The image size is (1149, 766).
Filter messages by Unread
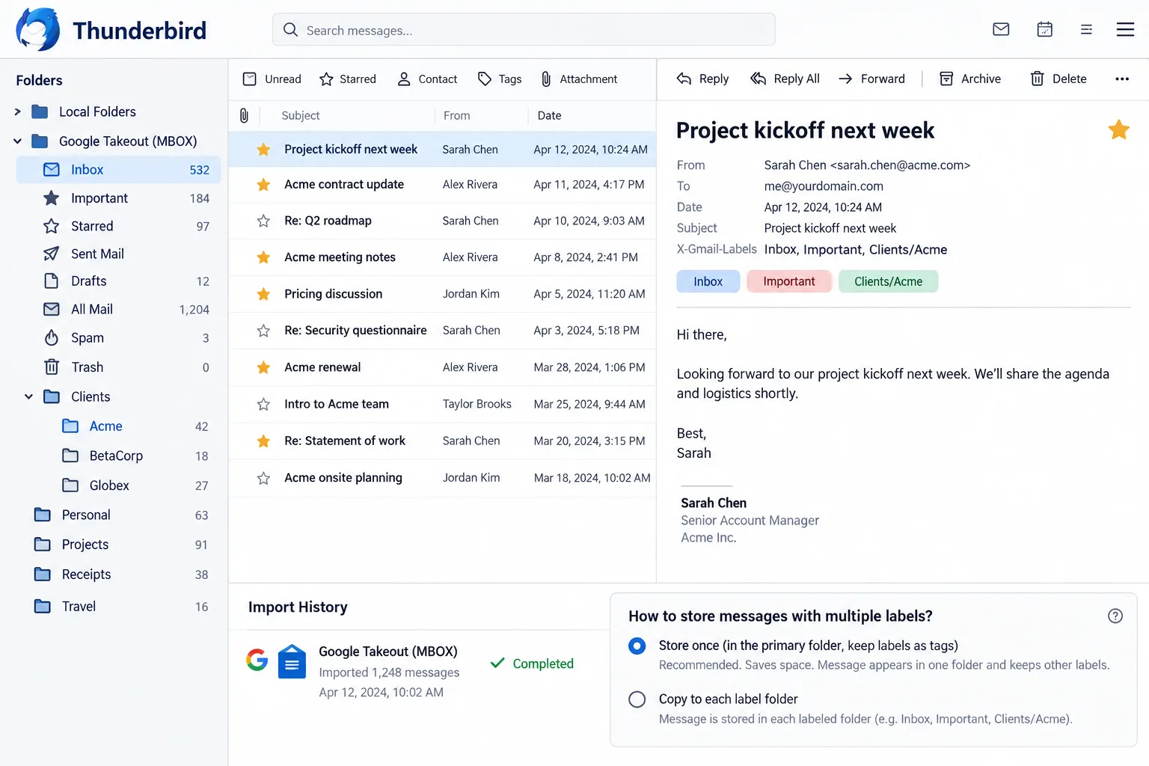tap(272, 79)
